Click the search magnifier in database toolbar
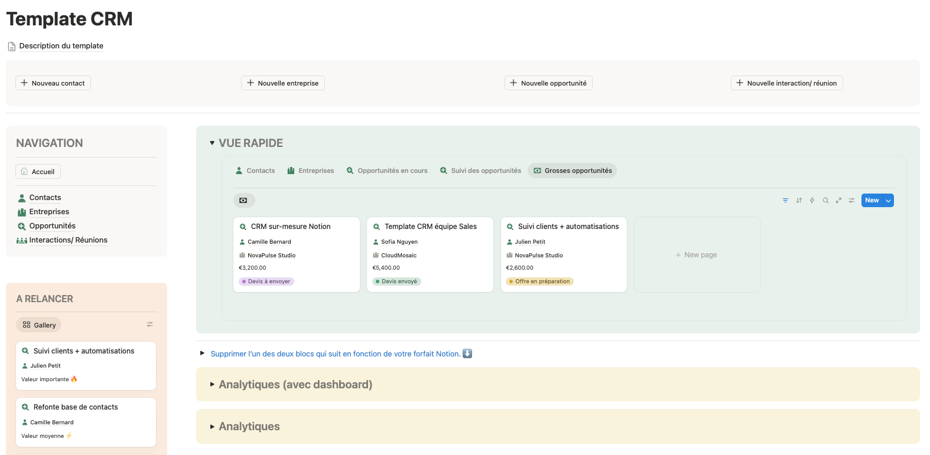The width and height of the screenshot is (930, 455). [825, 201]
